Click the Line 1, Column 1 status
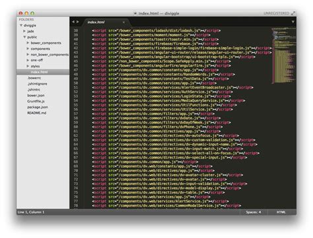The height and width of the screenshot is (238, 313). point(31,212)
